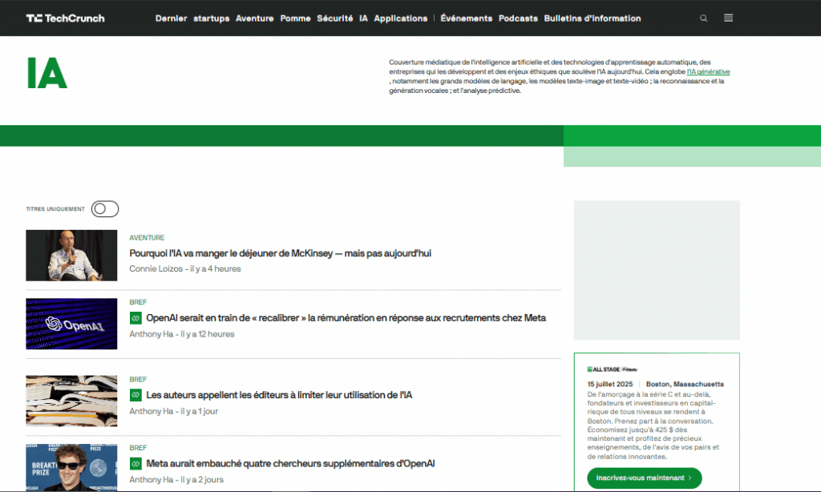The image size is (821, 492).
Task: Open the Applications nav item
Action: pos(401,18)
